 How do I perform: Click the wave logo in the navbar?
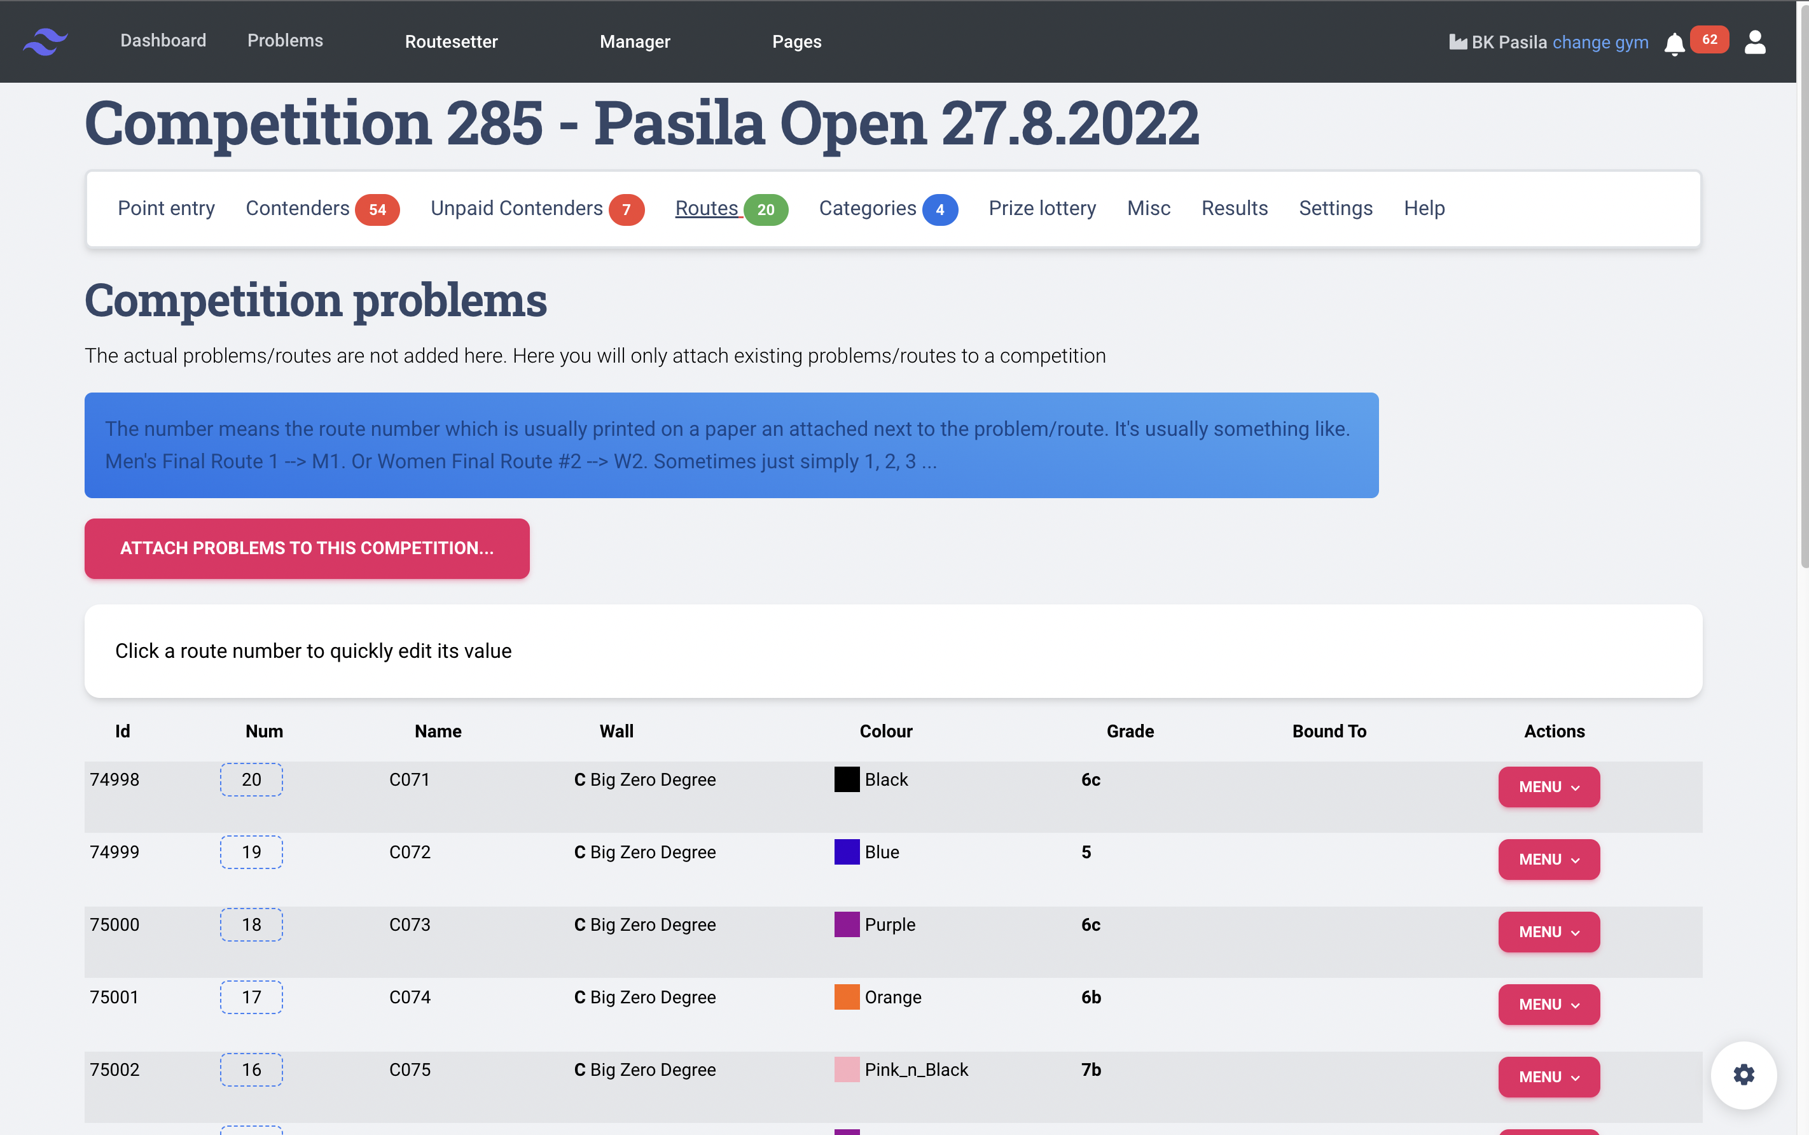(45, 41)
